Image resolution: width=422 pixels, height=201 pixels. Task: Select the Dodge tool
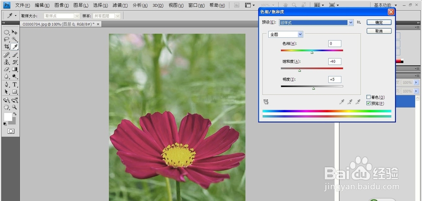click(x=14, y=76)
